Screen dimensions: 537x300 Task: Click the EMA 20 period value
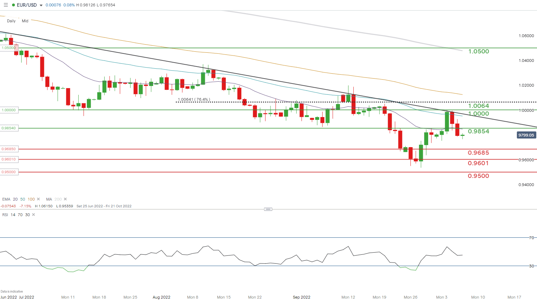pyautogui.click(x=15, y=199)
